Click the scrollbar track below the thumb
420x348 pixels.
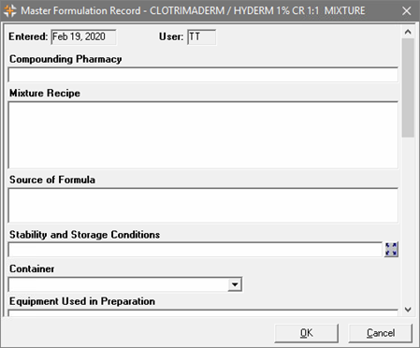point(408,220)
